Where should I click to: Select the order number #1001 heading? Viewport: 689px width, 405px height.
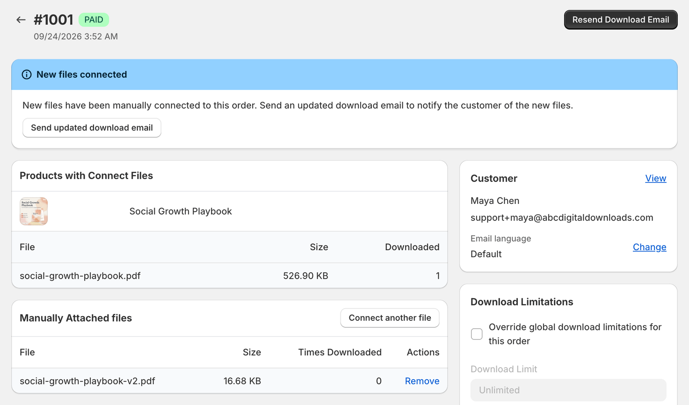53,20
